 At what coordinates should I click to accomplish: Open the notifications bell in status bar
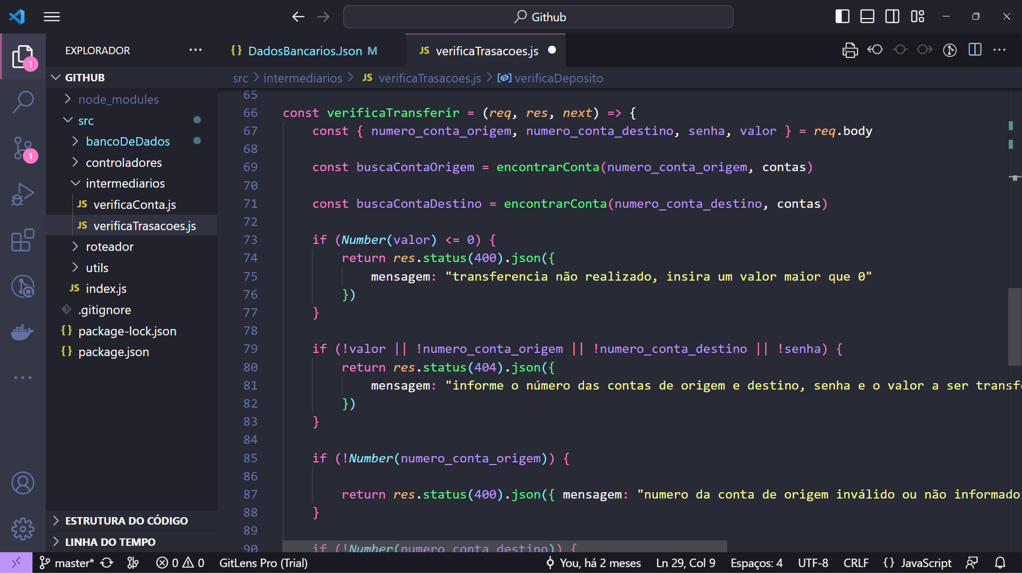coord(1000,563)
